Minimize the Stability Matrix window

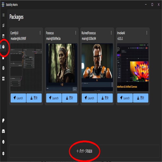click(x=146, y=5)
